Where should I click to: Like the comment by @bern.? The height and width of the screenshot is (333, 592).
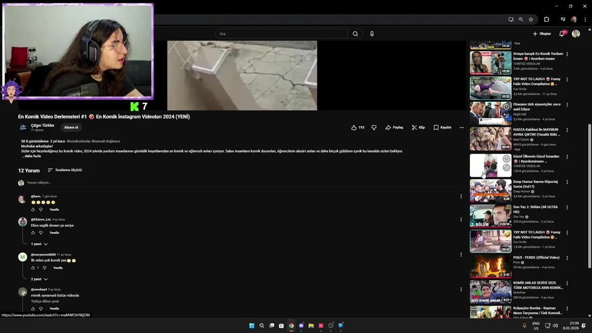click(x=33, y=210)
